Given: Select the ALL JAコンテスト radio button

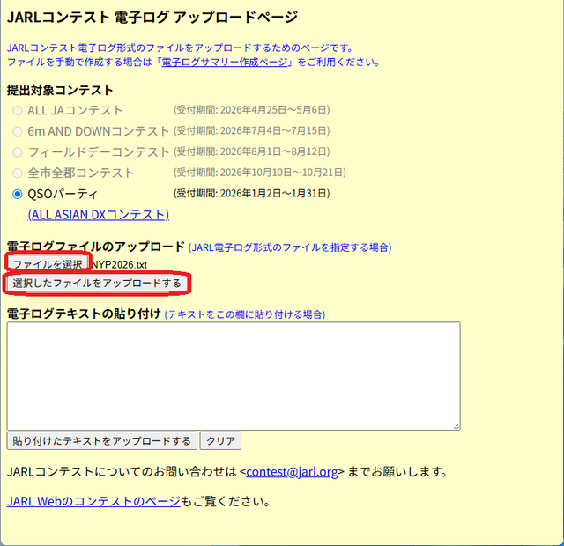Looking at the screenshot, I should 18,110.
